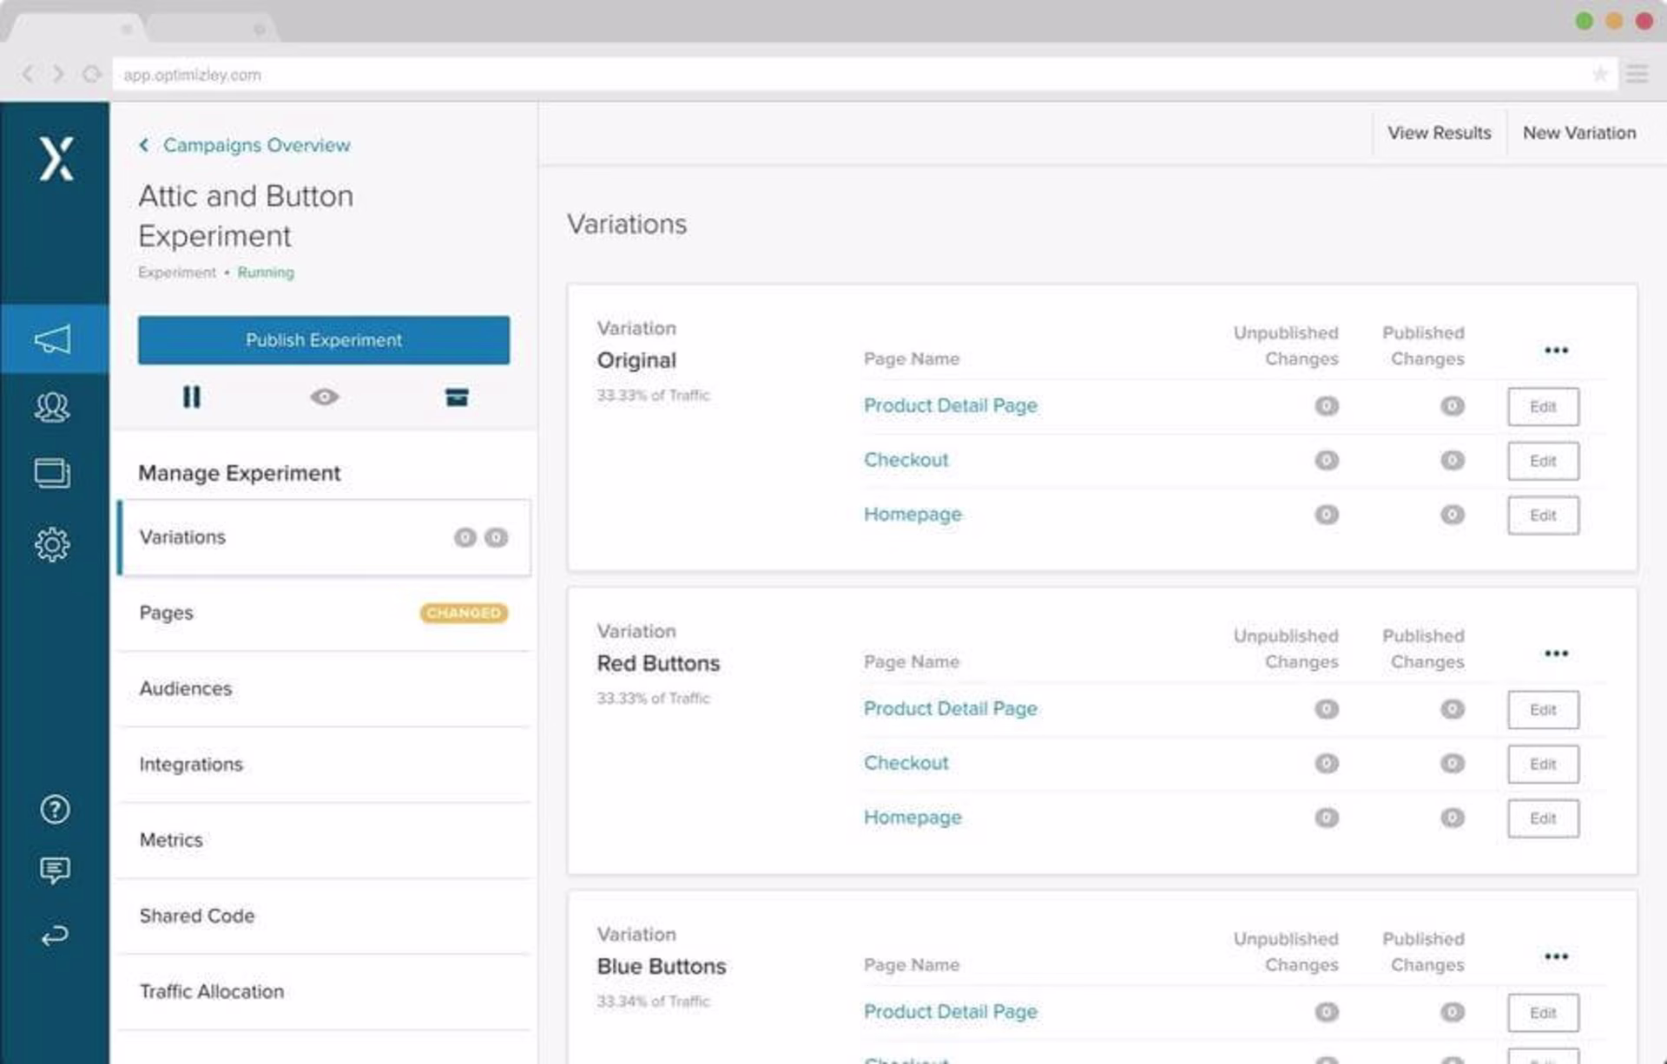Toggle preview eye icon
Screen dimensions: 1667x1064
324,397
